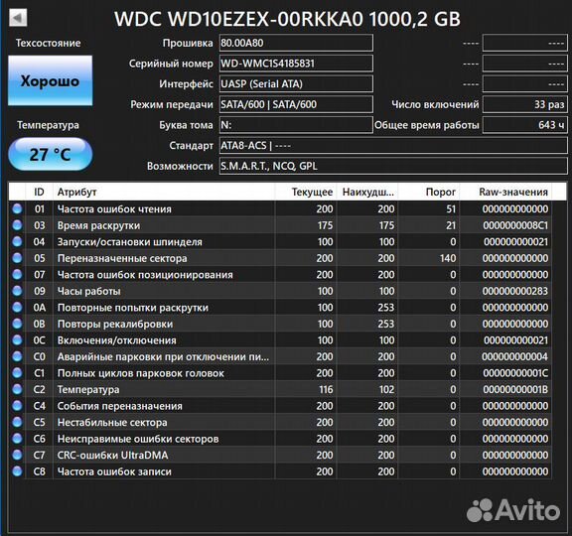Click the Порог column header
The width and height of the screenshot is (572, 536).
(x=429, y=192)
